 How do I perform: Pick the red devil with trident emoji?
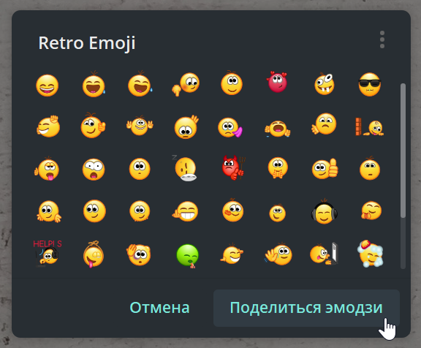point(233,167)
